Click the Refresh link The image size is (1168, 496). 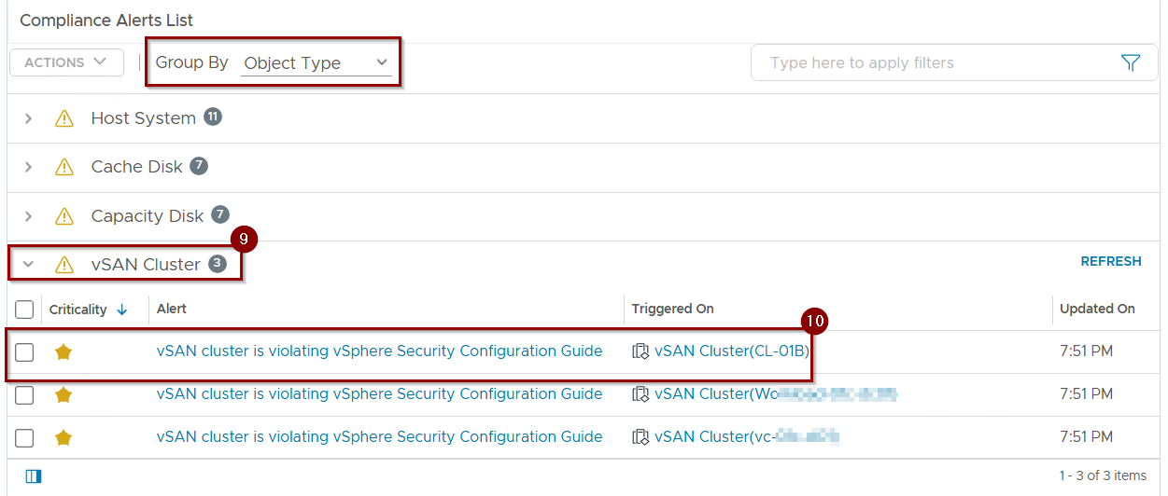pyautogui.click(x=1110, y=262)
